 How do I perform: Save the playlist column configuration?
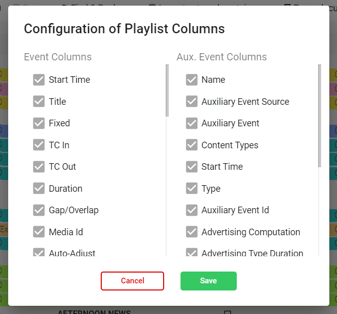[209, 281]
